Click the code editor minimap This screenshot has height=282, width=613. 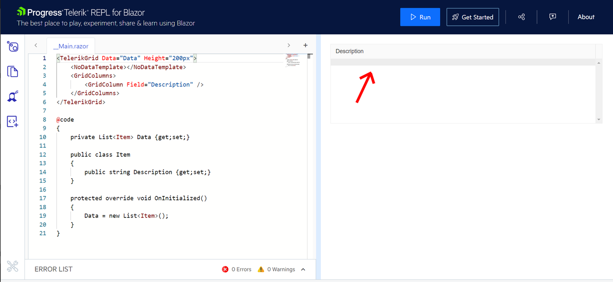[x=294, y=61]
